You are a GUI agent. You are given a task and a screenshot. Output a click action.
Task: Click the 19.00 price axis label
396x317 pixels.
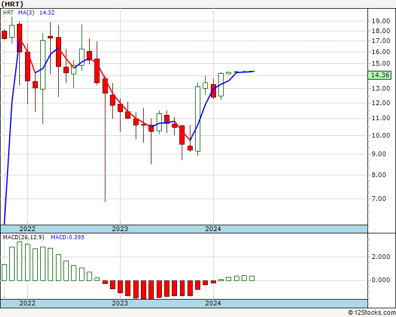[381, 21]
